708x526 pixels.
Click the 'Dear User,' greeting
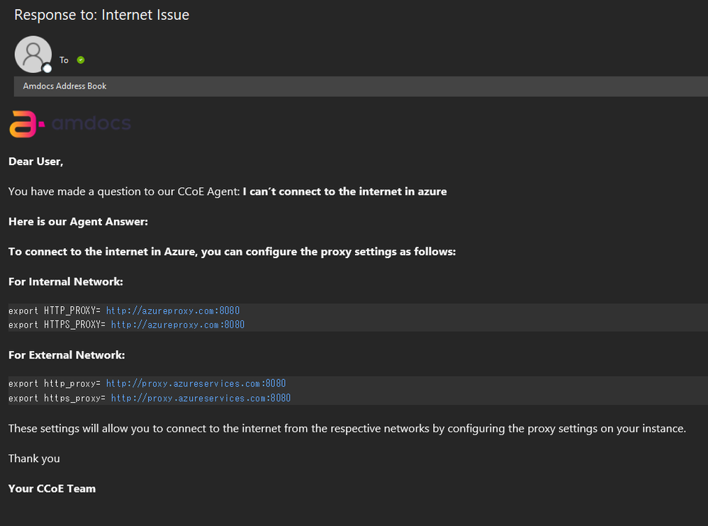click(x=35, y=162)
